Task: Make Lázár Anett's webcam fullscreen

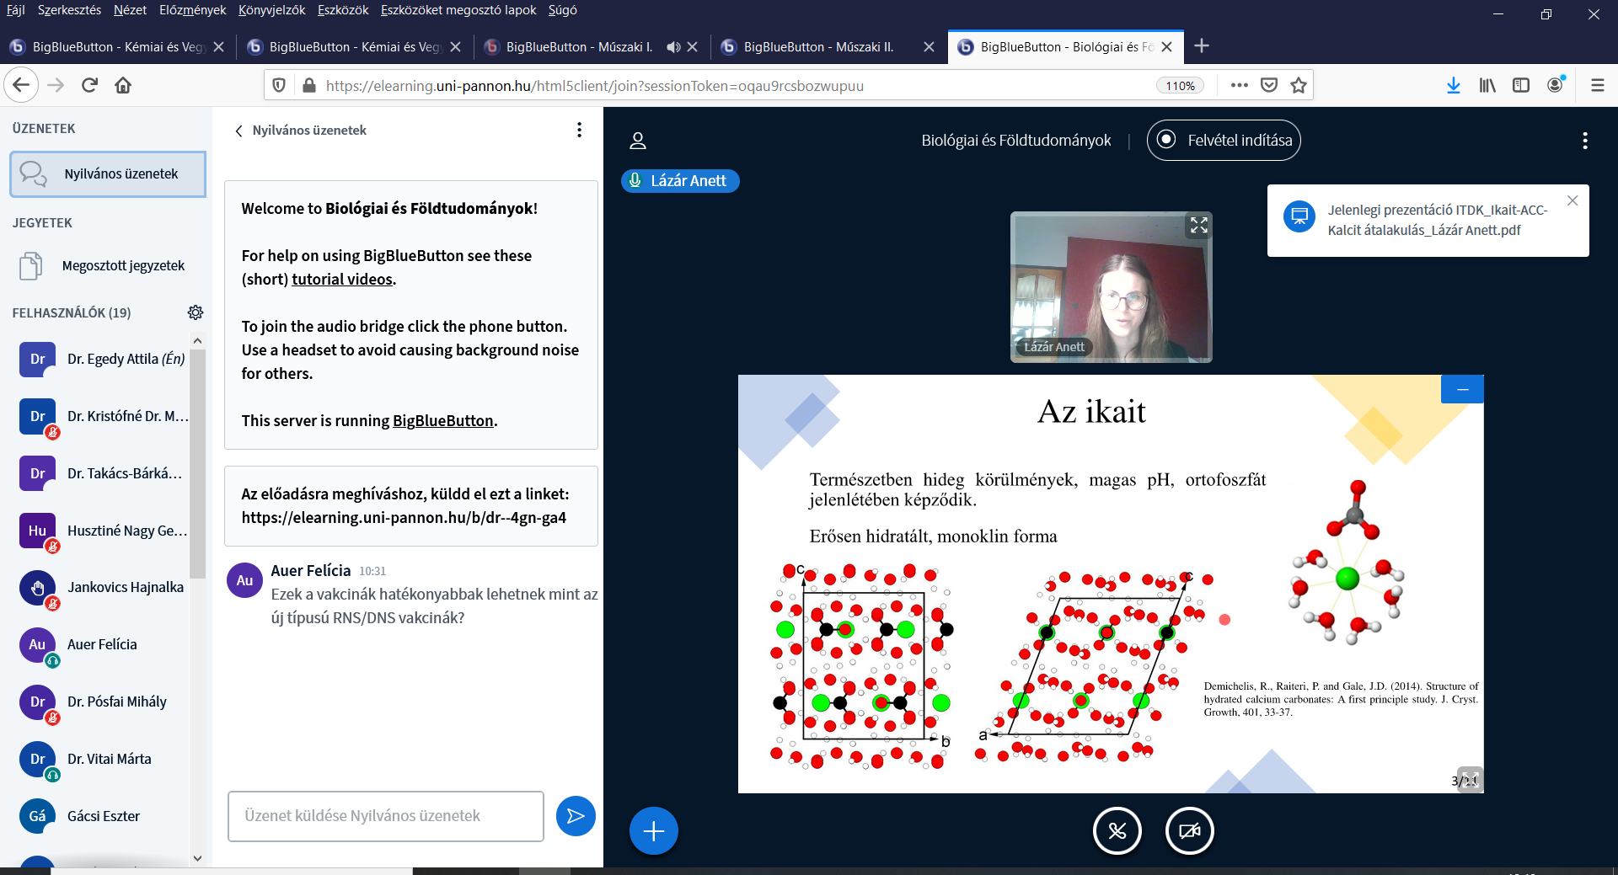Action: click(x=1198, y=225)
